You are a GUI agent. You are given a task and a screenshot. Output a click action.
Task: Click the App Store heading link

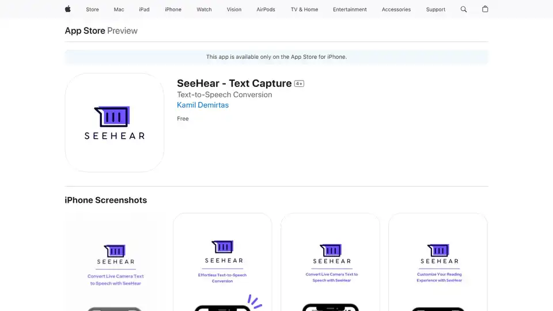tap(85, 31)
